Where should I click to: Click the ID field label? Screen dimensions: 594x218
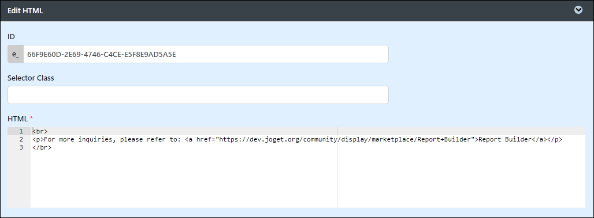point(11,36)
